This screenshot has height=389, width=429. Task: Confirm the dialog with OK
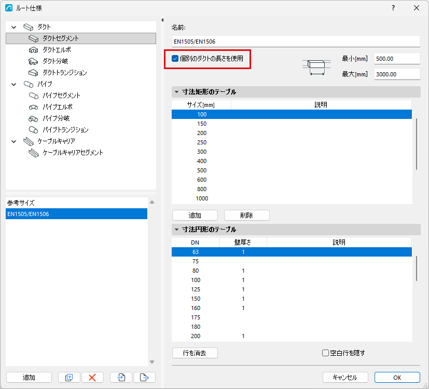tap(397, 377)
